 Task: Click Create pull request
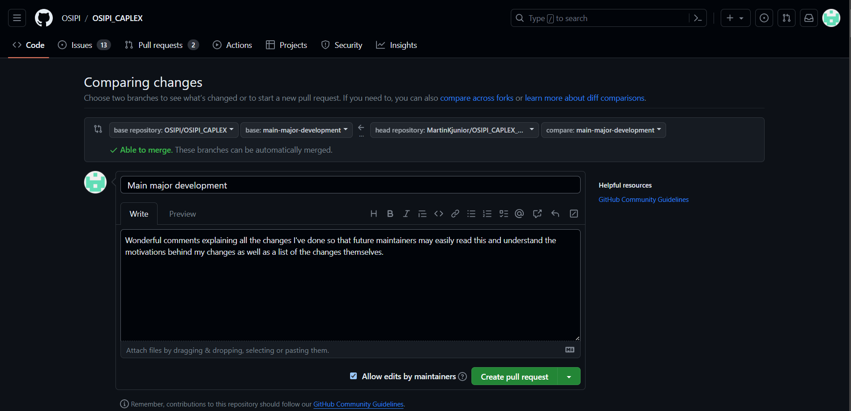514,376
